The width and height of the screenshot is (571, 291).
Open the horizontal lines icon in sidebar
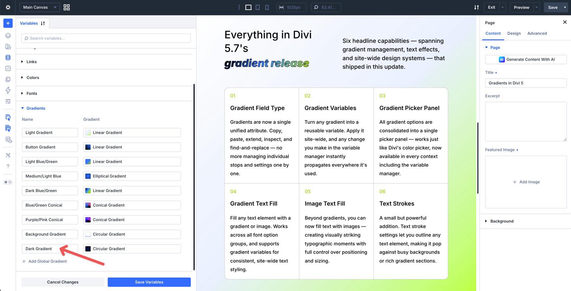click(x=8, y=101)
